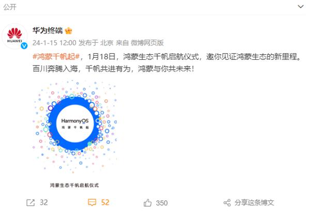
Task: Click the repost count 32
Action: (44, 203)
